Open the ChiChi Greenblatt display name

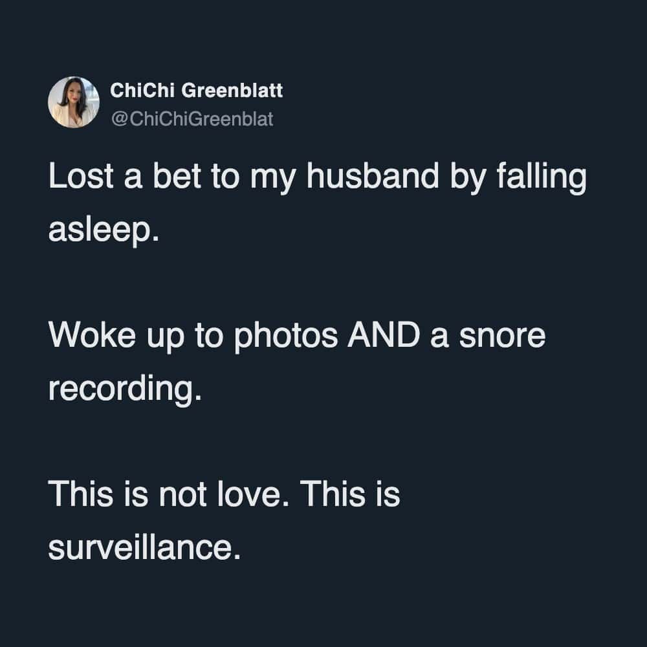(197, 91)
